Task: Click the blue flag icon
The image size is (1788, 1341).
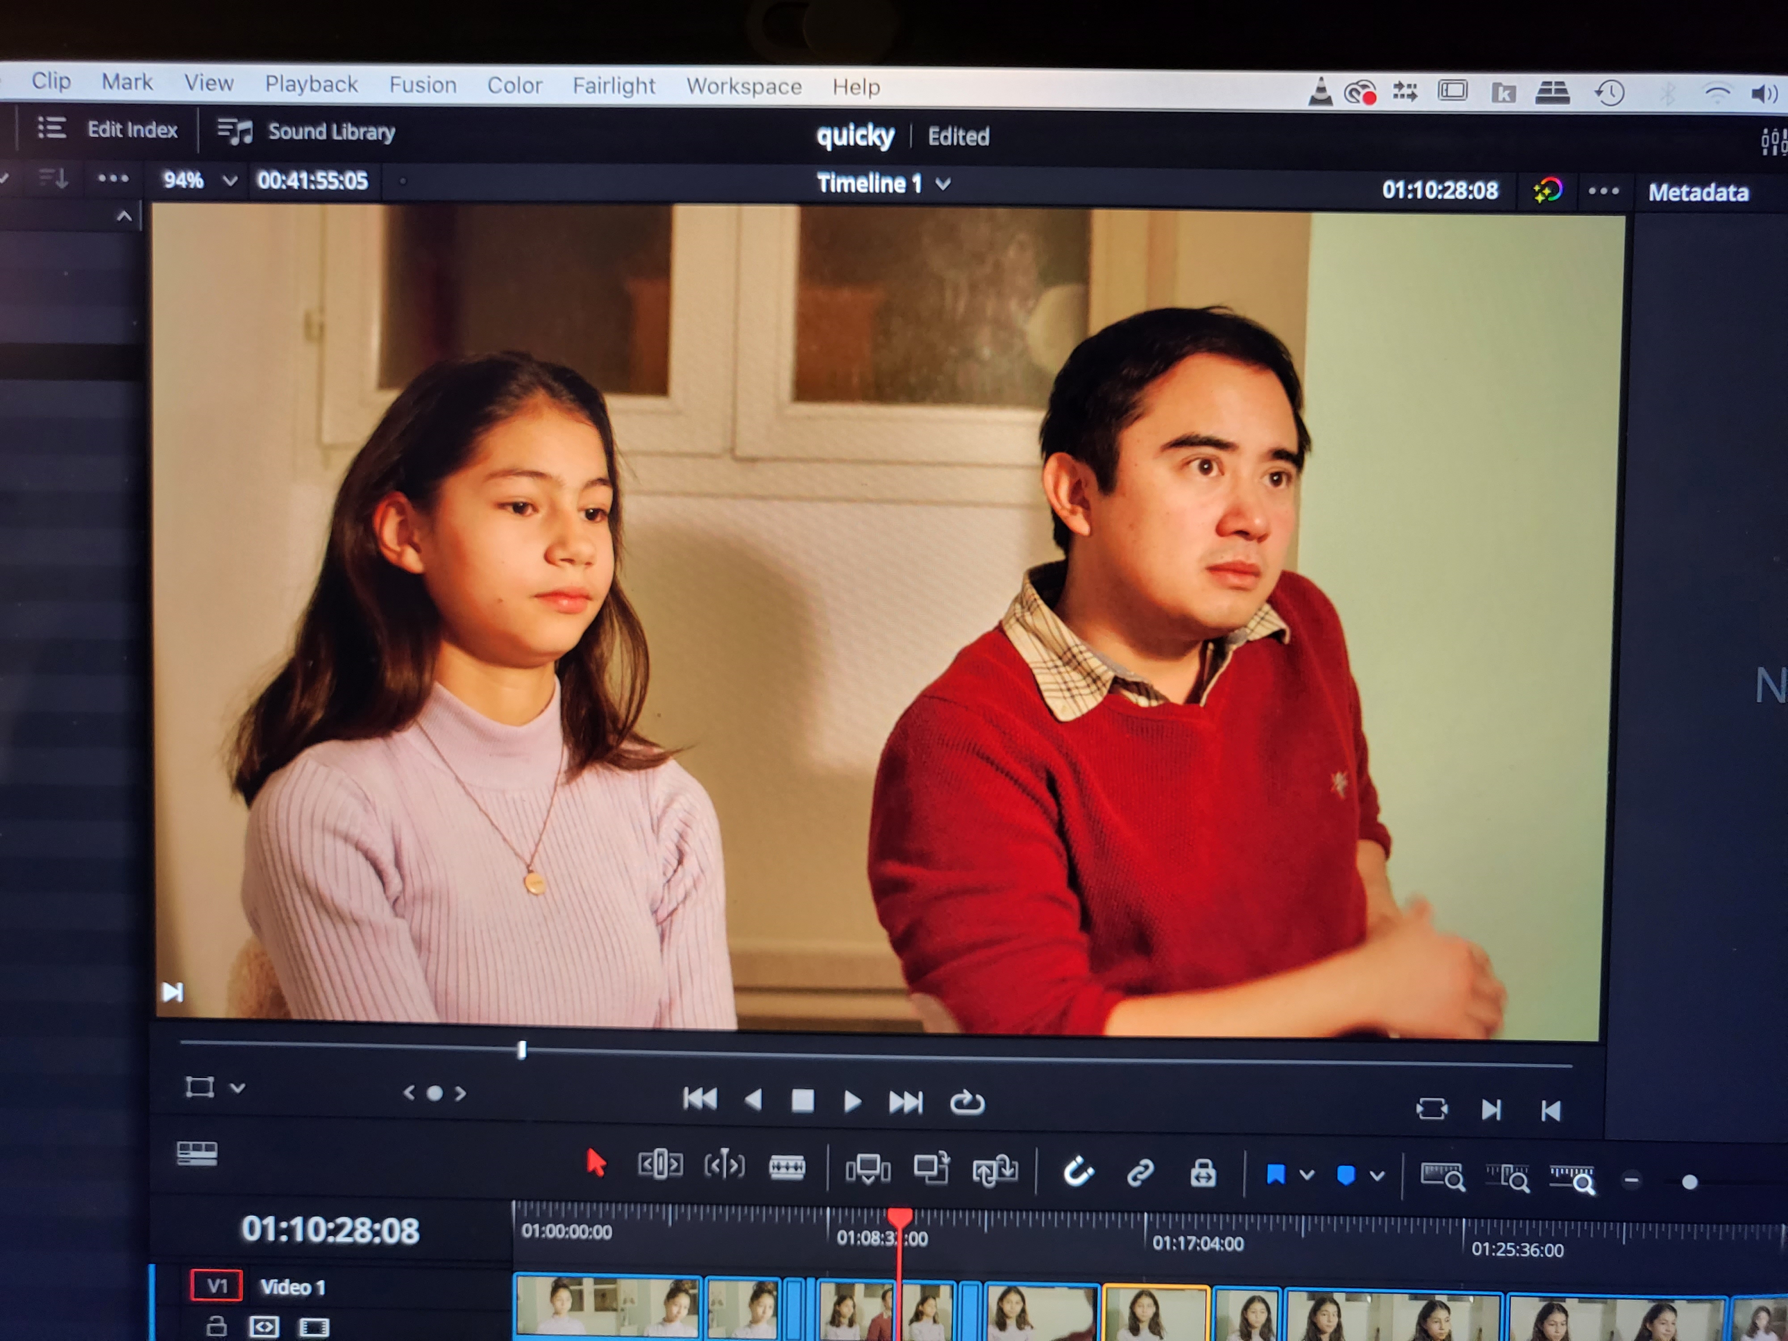Action: (1275, 1175)
